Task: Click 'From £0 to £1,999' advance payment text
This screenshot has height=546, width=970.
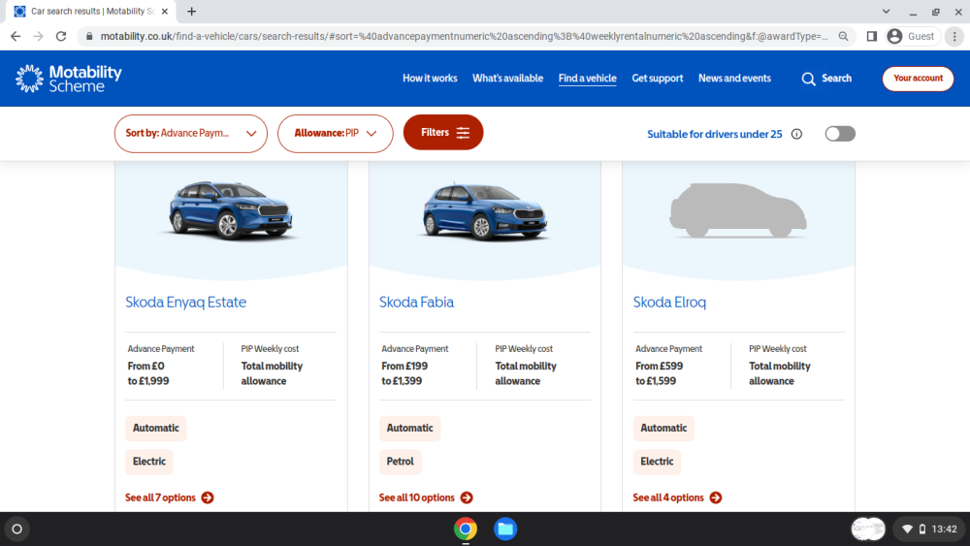Action: pos(148,373)
